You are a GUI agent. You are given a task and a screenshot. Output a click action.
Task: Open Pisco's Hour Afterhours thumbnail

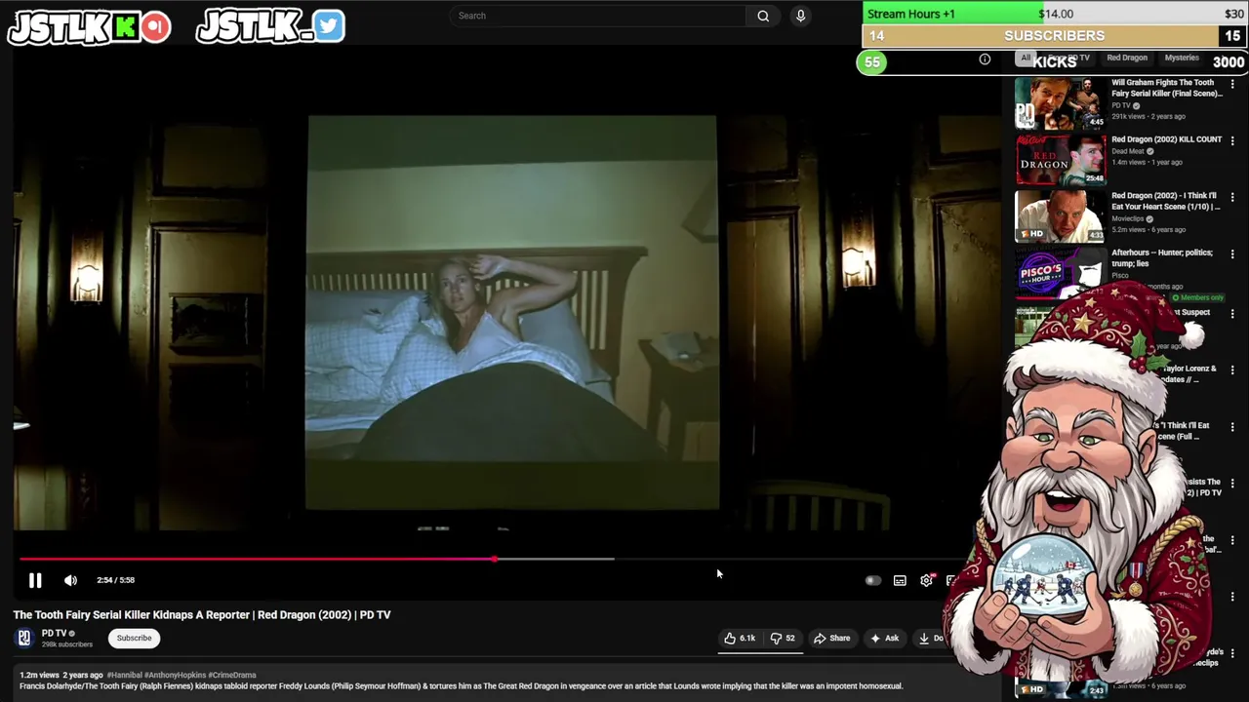click(x=1061, y=272)
